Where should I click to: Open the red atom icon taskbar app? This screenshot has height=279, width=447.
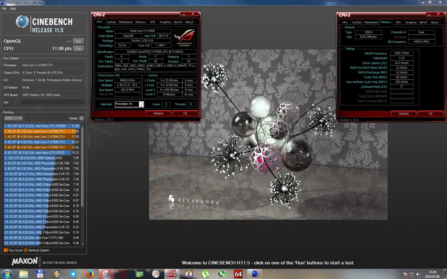(122, 274)
